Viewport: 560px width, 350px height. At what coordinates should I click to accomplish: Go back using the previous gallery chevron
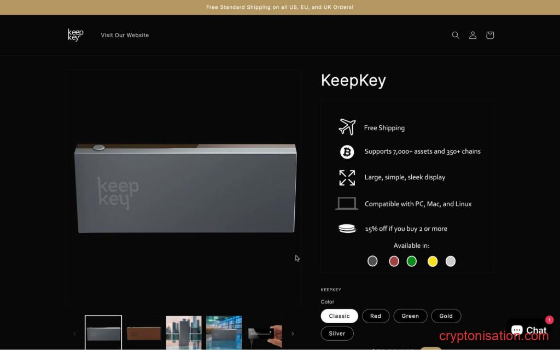click(x=74, y=333)
